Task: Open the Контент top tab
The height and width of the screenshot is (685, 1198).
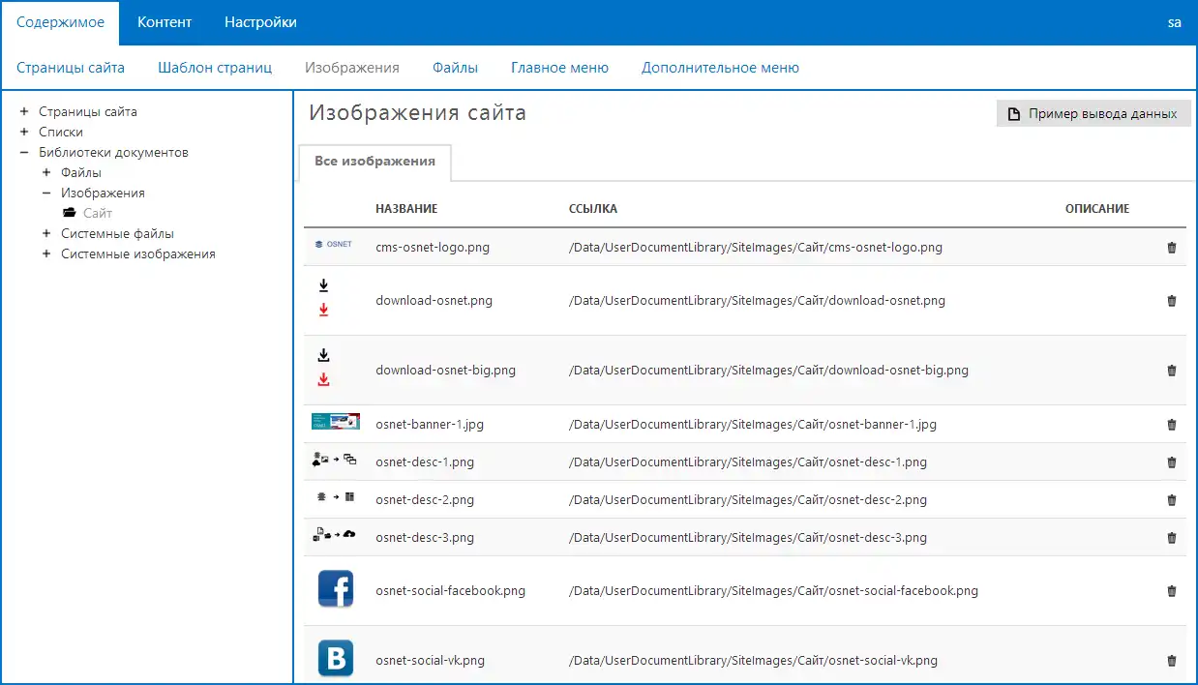Action: [165, 22]
